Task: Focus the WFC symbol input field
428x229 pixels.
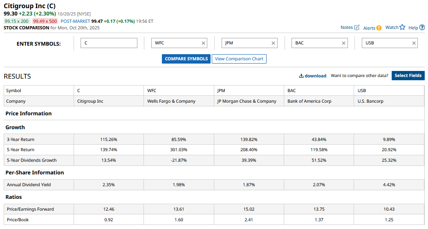Action: [x=176, y=43]
